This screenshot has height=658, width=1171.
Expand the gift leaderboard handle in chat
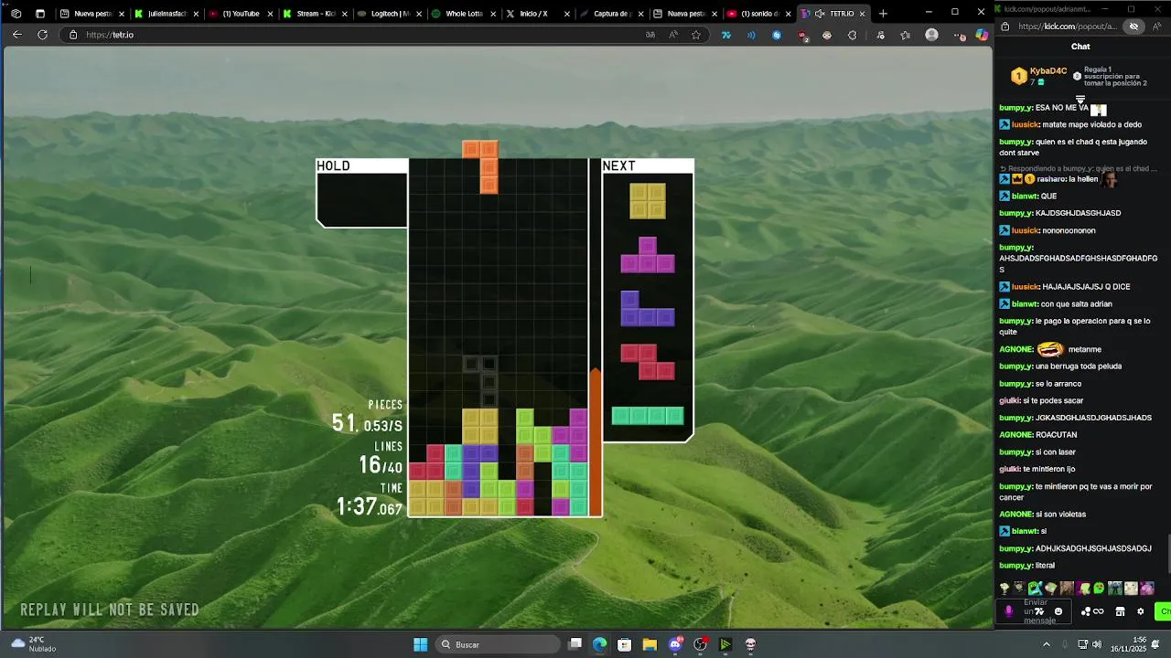pos(1080,99)
